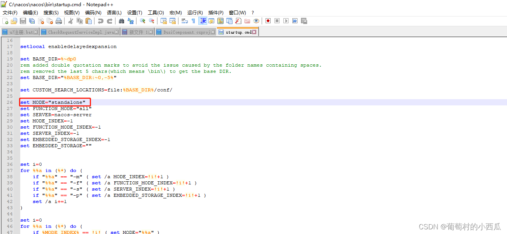
Task: Open the 运行(R) menu
Action: 195,13
